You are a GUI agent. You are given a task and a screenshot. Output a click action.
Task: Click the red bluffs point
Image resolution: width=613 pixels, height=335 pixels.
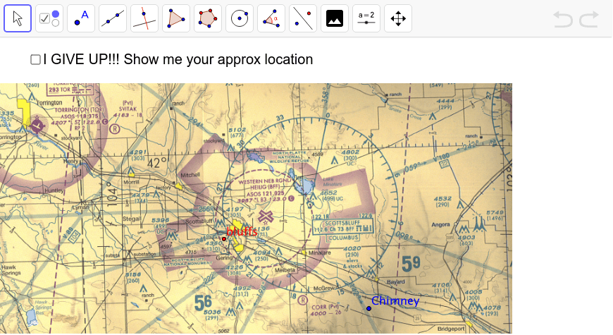click(x=224, y=238)
